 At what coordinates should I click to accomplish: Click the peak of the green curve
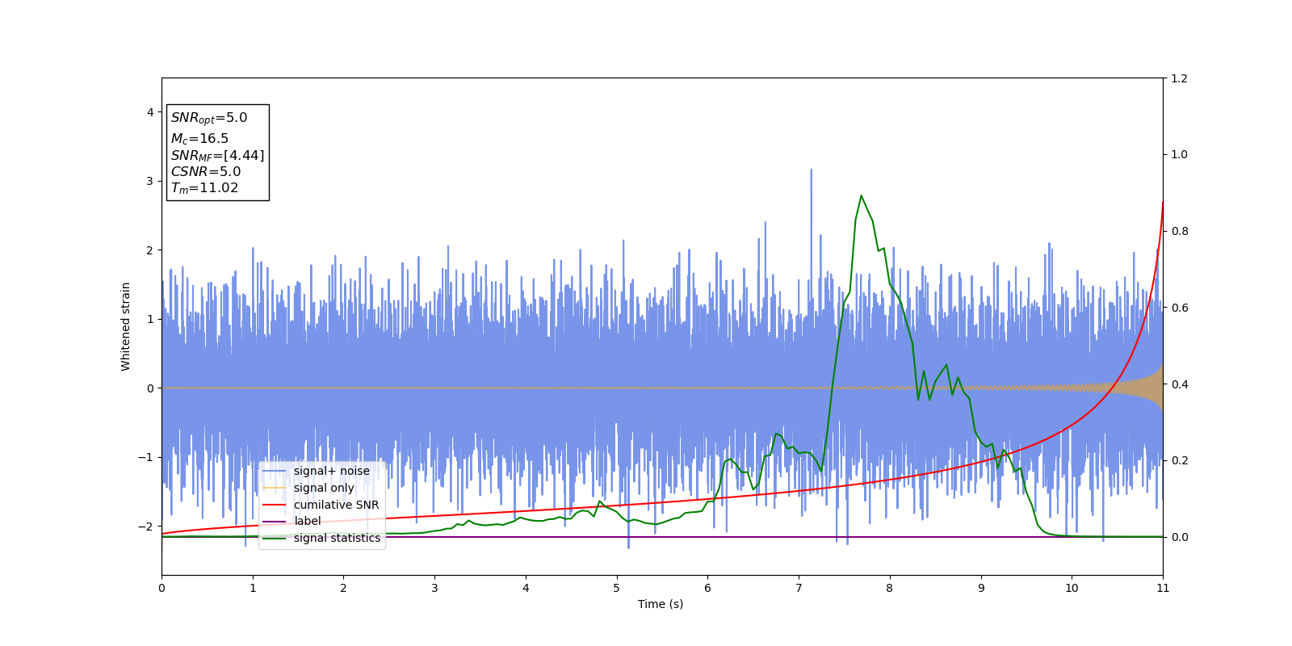pyautogui.click(x=861, y=195)
